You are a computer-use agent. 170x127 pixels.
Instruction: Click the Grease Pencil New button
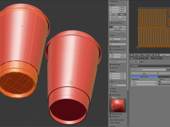click(x=120, y=27)
